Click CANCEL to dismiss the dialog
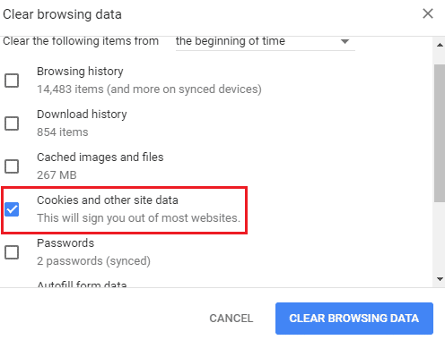The height and width of the screenshot is (340, 445). coord(231,319)
